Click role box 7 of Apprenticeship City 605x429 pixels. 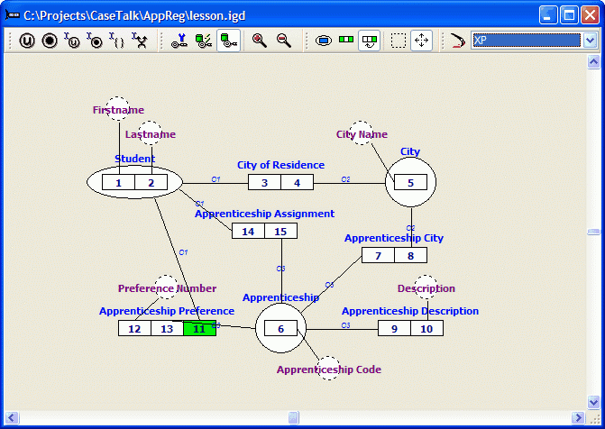378,256
